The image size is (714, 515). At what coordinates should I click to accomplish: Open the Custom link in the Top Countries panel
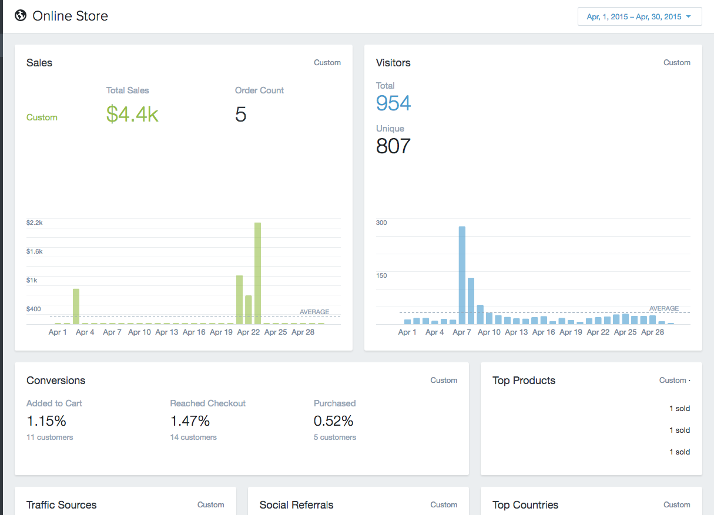point(677,504)
